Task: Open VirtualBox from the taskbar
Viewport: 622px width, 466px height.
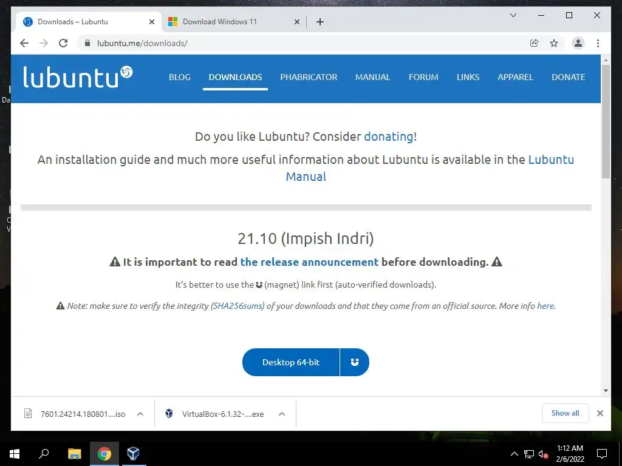Action: coord(133,454)
